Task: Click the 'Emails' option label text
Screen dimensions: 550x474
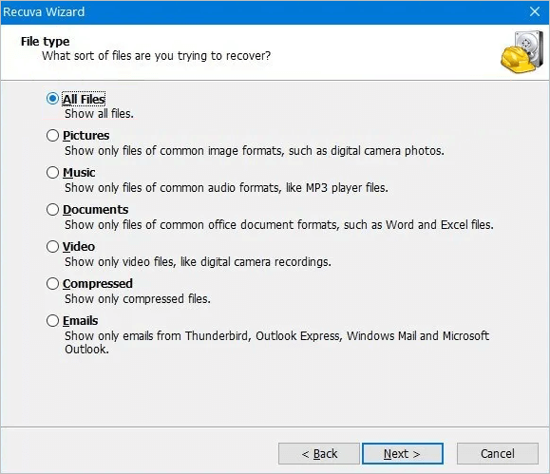Action: [81, 321]
